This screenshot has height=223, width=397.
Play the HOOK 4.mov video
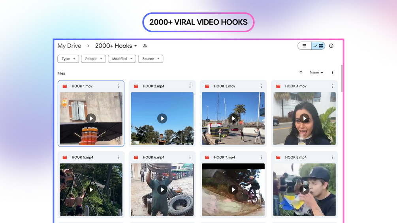pos(304,118)
